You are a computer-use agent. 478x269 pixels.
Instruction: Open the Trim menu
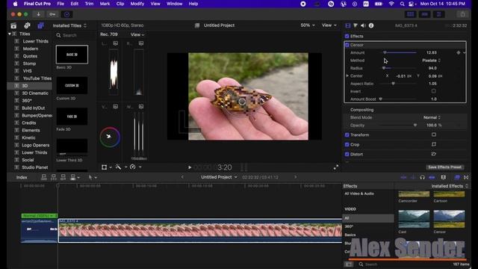(89, 4)
